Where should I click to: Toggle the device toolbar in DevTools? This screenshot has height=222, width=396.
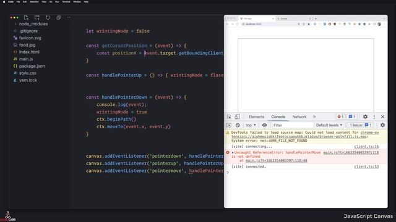pos(237,117)
